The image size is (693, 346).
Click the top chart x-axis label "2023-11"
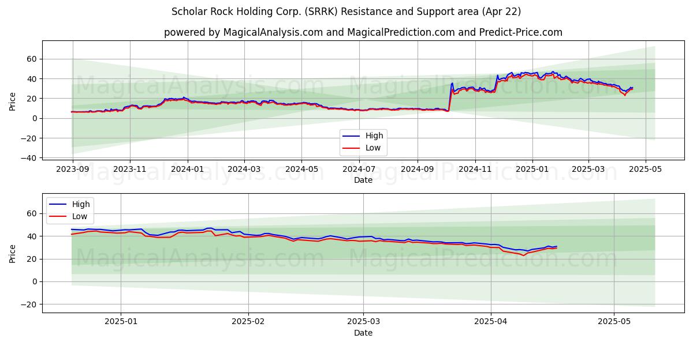click(129, 171)
